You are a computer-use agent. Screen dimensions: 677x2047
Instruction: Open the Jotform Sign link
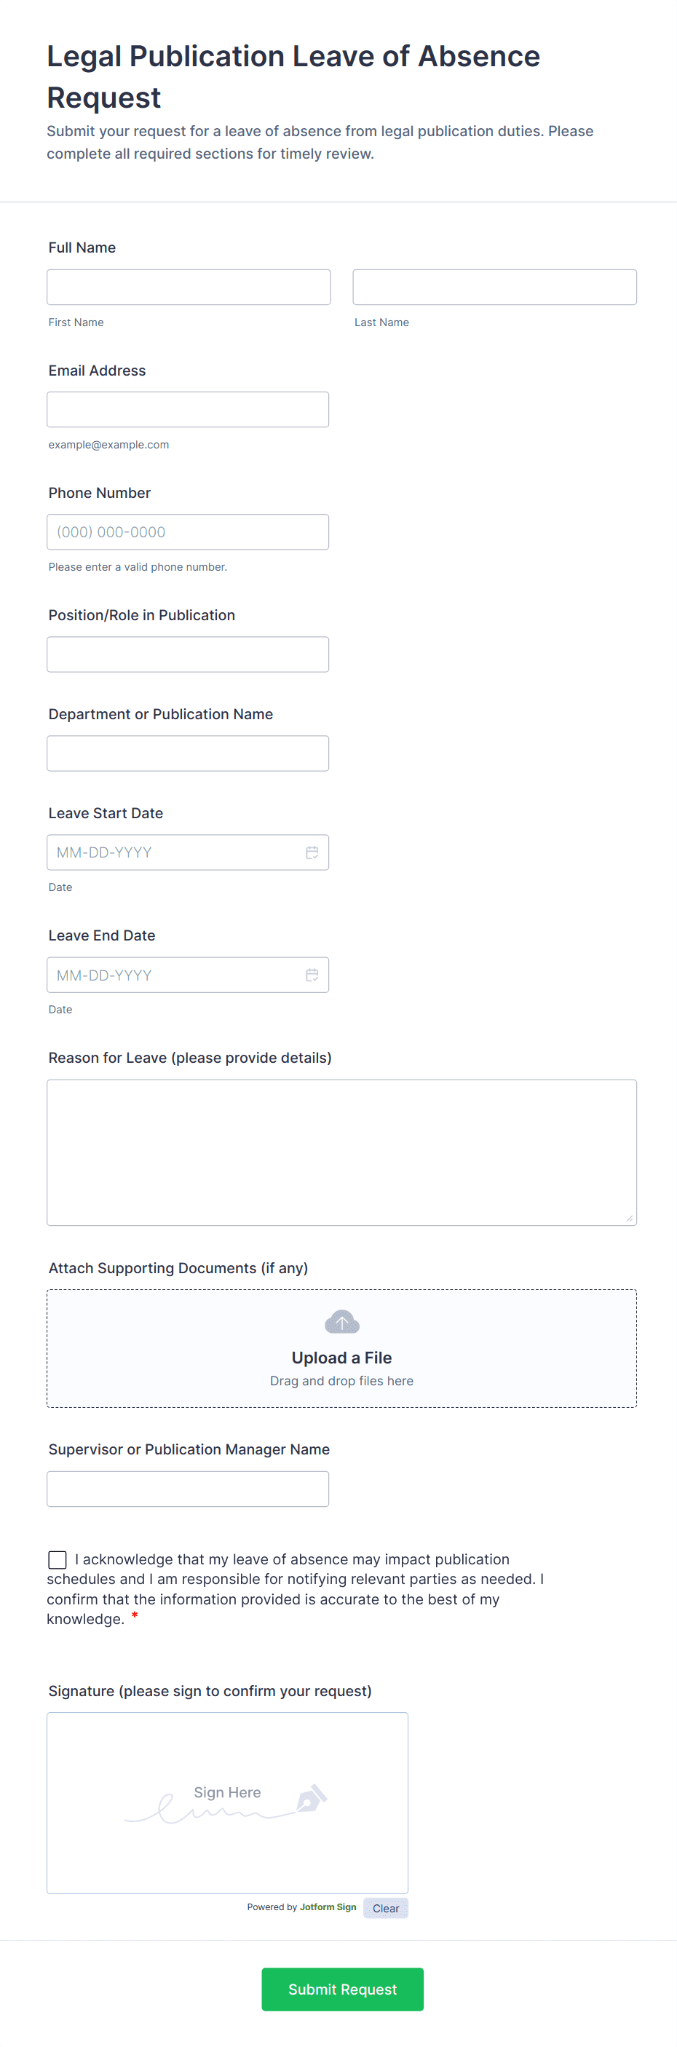pyautogui.click(x=328, y=1907)
